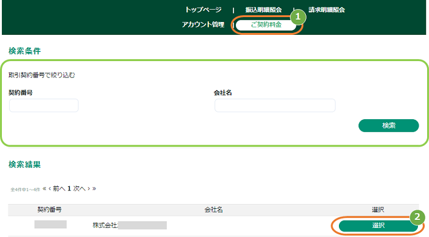Open アカウント管理 in the navigation
This screenshot has height=237, width=429.
click(203, 24)
